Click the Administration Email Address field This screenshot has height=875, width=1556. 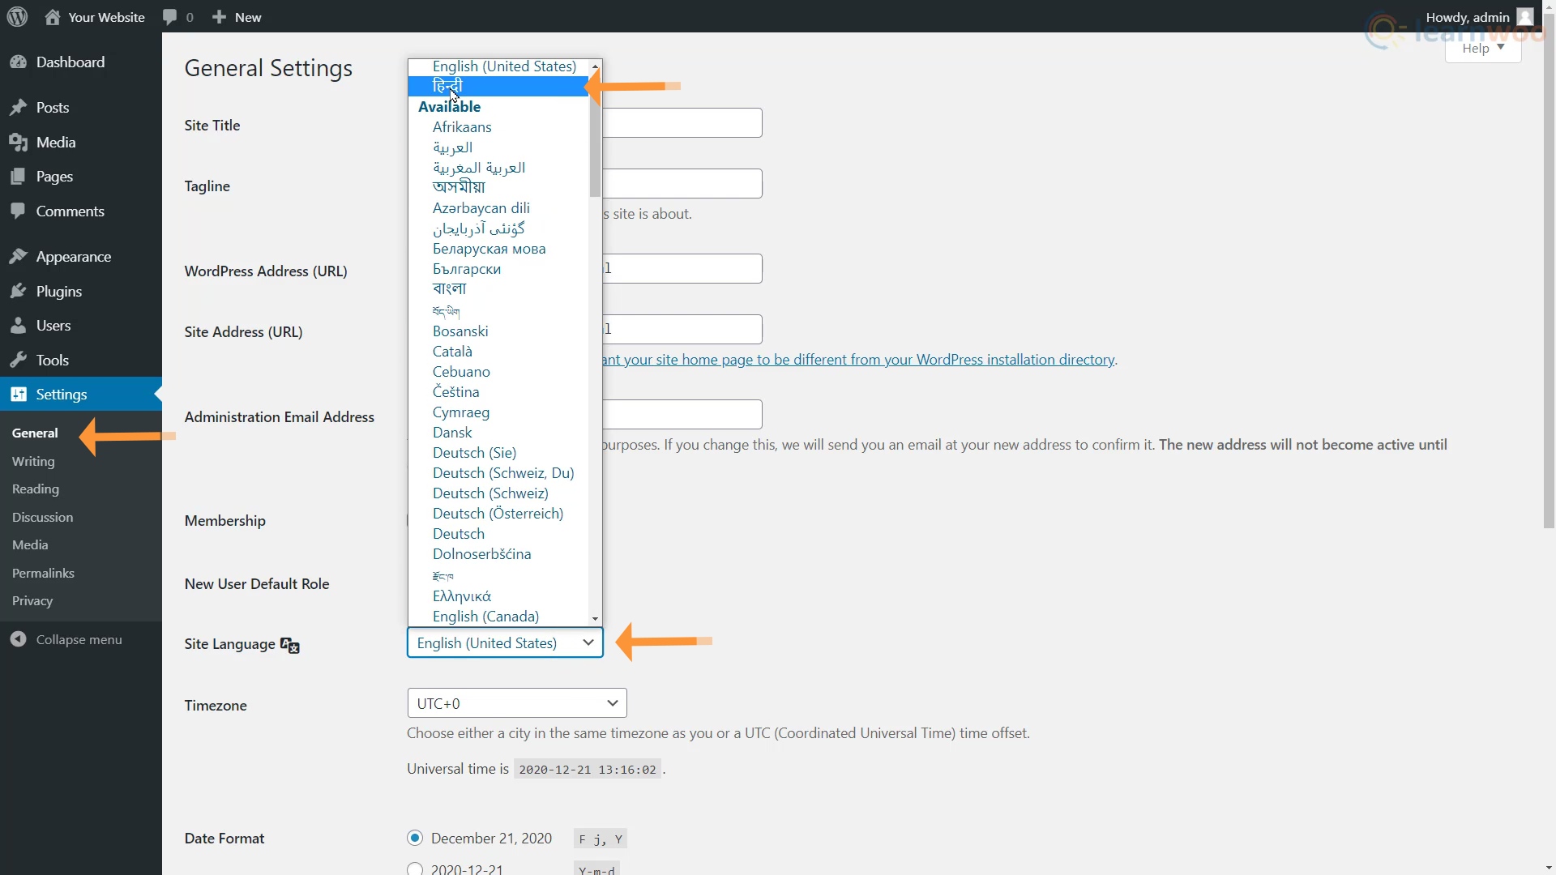(682, 415)
